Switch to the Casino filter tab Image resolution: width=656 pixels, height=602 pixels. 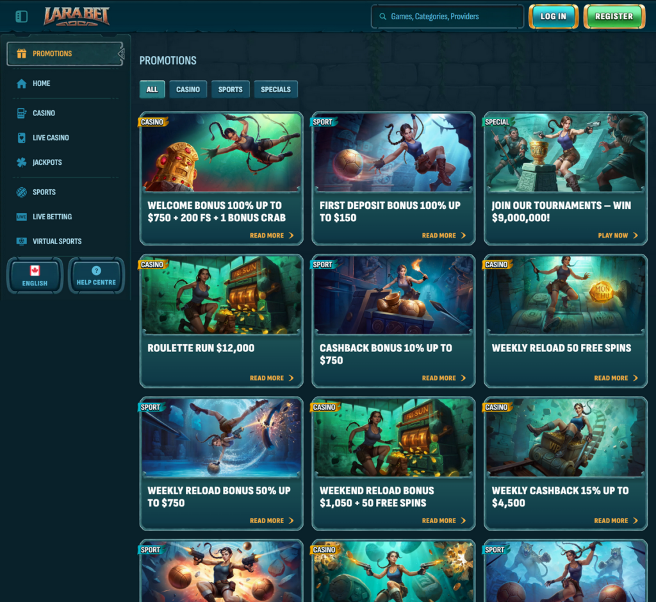pyautogui.click(x=188, y=90)
